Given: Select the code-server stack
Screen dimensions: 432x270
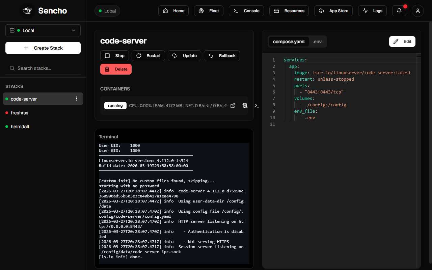Looking at the screenshot, I should (43, 99).
